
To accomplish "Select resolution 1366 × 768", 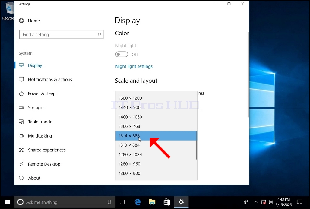I will coord(156,126).
